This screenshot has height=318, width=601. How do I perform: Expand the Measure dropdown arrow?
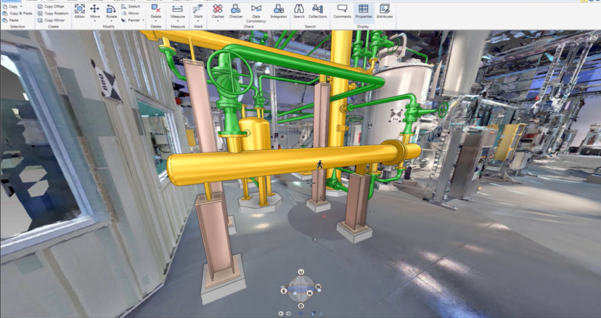(177, 21)
